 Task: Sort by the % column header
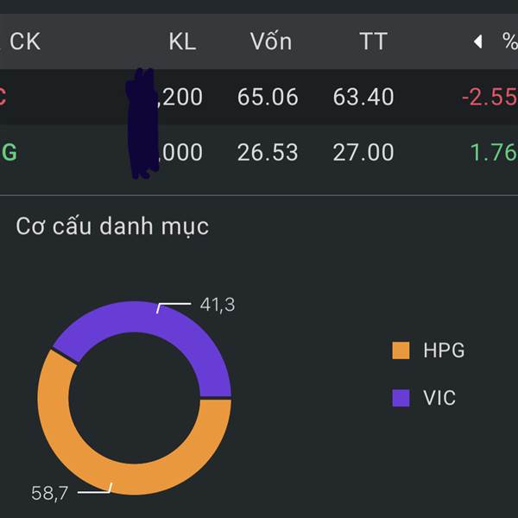[509, 41]
